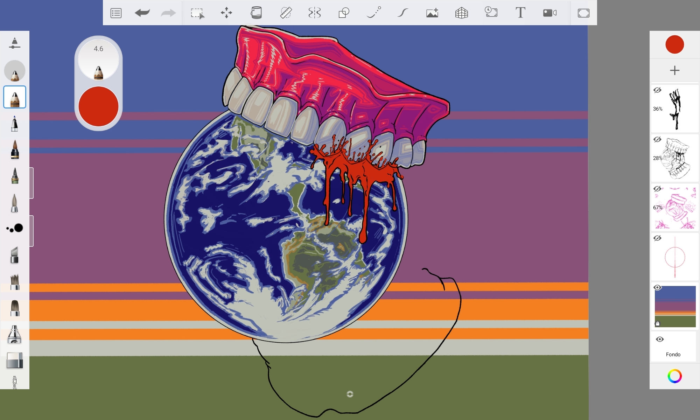Toggle visibility of the Fondo layer
The height and width of the screenshot is (420, 700).
660,339
